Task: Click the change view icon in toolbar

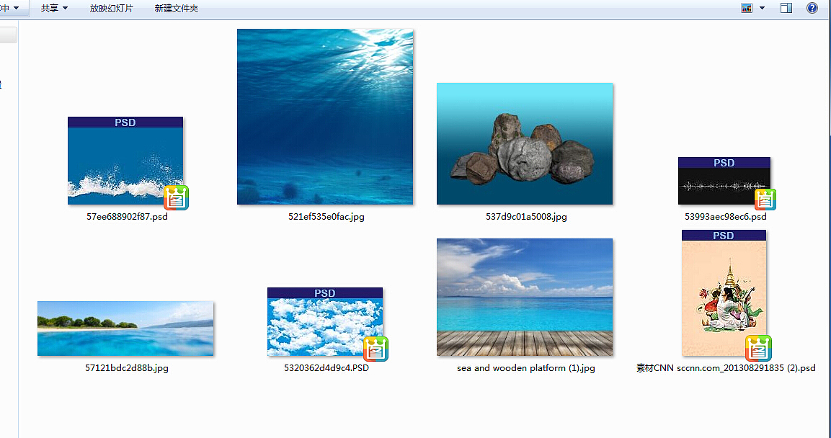Action: (747, 8)
